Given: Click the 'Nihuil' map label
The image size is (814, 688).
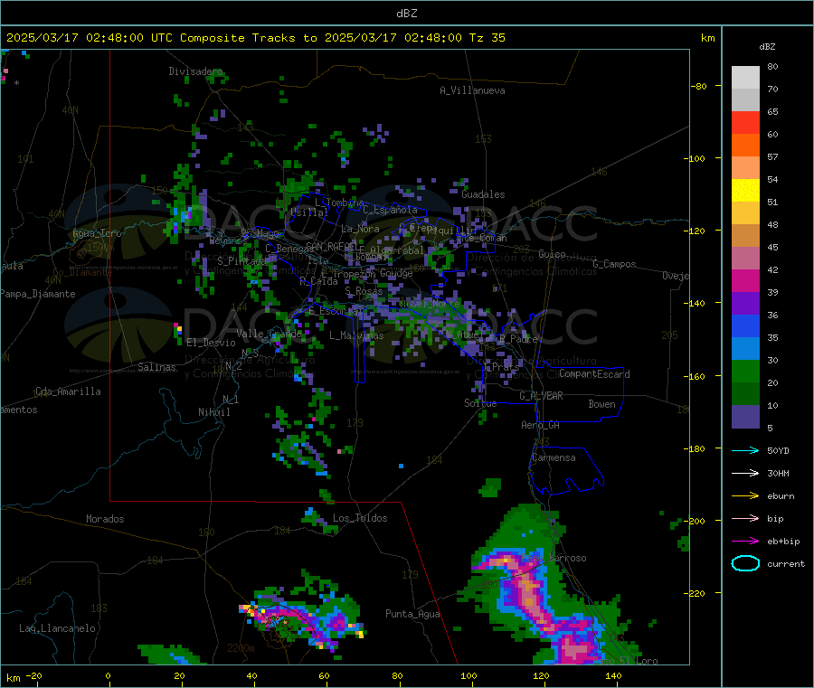Looking at the screenshot, I should (213, 412).
